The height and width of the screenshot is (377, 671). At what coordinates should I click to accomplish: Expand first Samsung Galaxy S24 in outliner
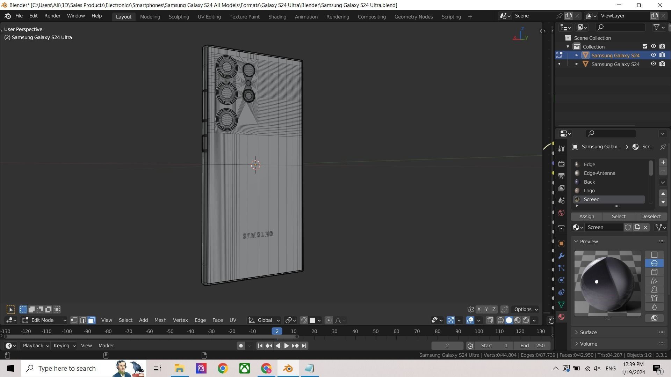coord(577,55)
